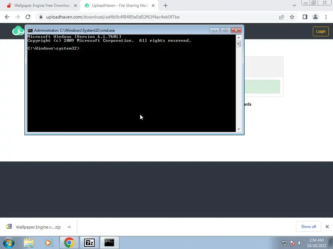
Task: Open the clock showing 2:54 AM
Action: tap(316, 243)
